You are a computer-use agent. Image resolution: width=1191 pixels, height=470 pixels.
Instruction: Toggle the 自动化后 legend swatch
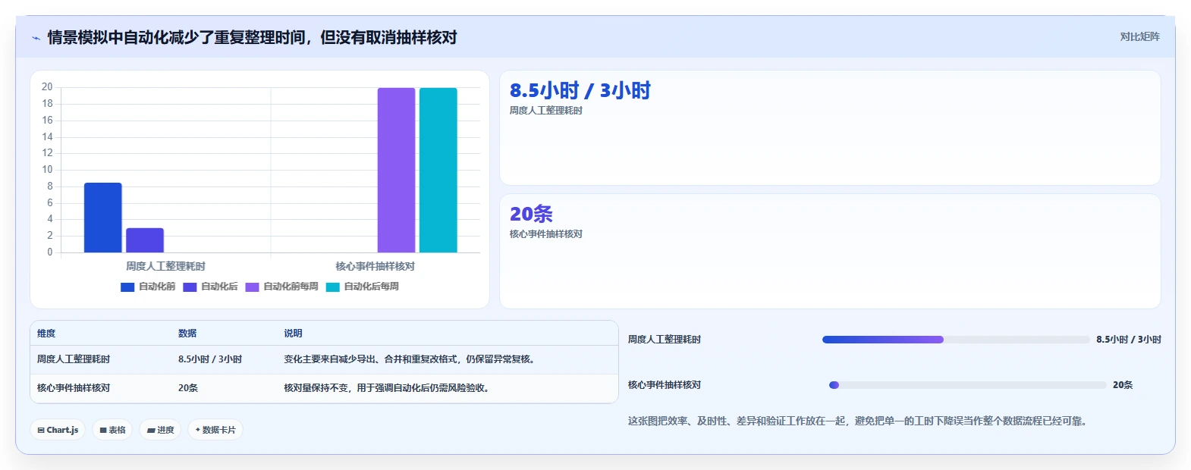tap(190, 287)
